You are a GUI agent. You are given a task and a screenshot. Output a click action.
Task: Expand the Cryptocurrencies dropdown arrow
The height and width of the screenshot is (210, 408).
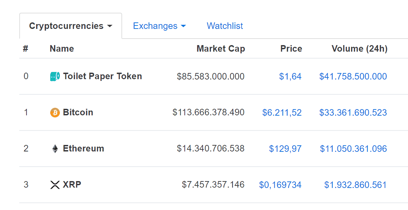point(109,26)
